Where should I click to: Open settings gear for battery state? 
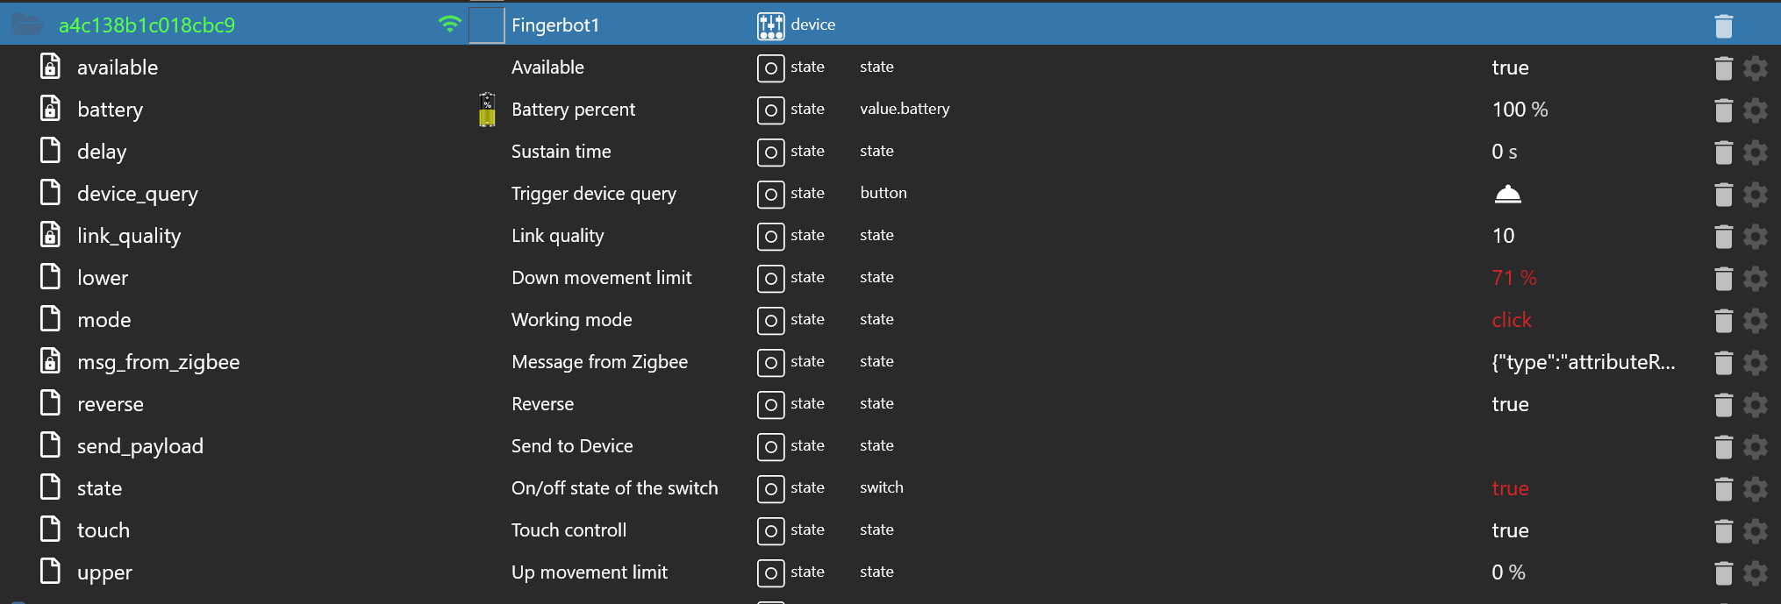coord(1755,110)
